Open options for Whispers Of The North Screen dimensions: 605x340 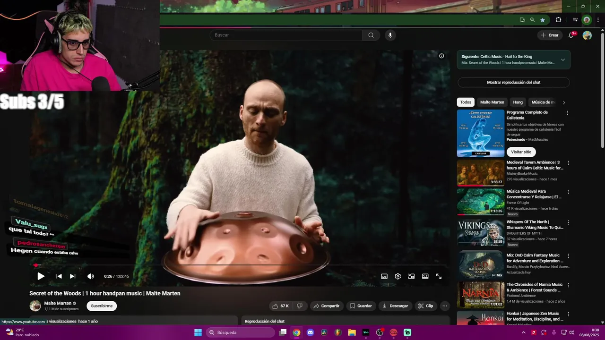point(568,222)
